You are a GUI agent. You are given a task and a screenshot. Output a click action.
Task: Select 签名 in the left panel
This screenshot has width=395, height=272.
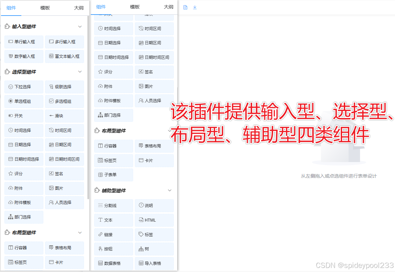[64, 174]
